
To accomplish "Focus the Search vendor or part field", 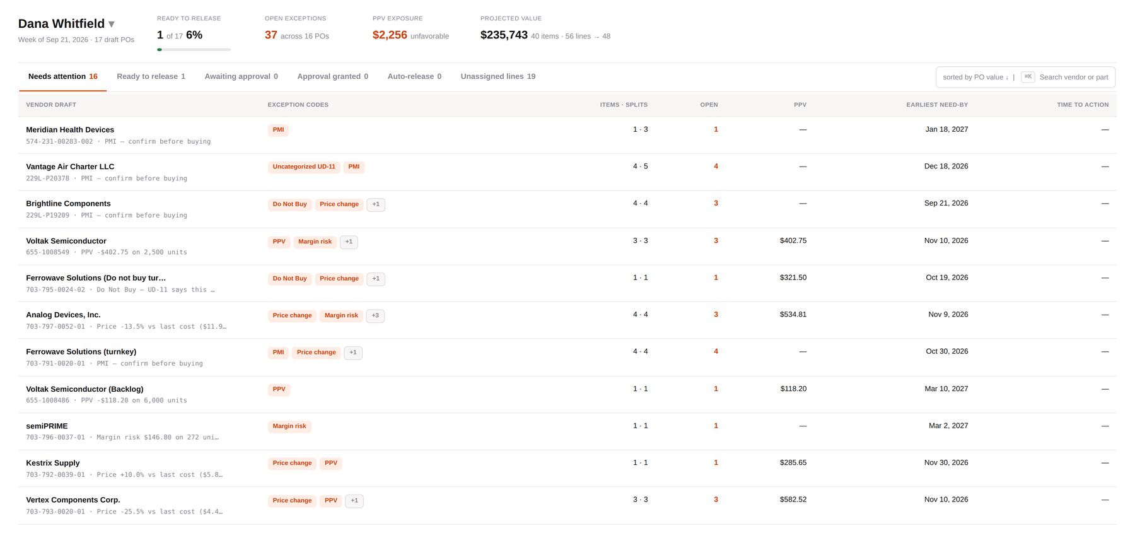I will click(x=1073, y=77).
